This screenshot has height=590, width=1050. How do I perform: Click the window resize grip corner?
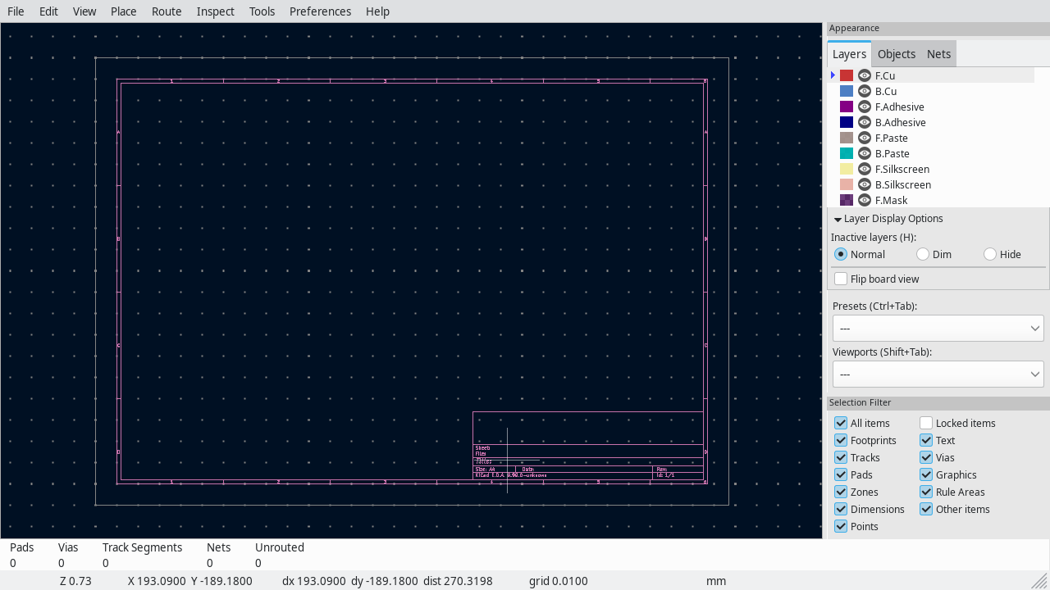pyautogui.click(x=1039, y=580)
